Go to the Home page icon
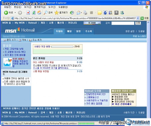Viewport: 151px width, 126px height. pyautogui.click(x=39, y=13)
